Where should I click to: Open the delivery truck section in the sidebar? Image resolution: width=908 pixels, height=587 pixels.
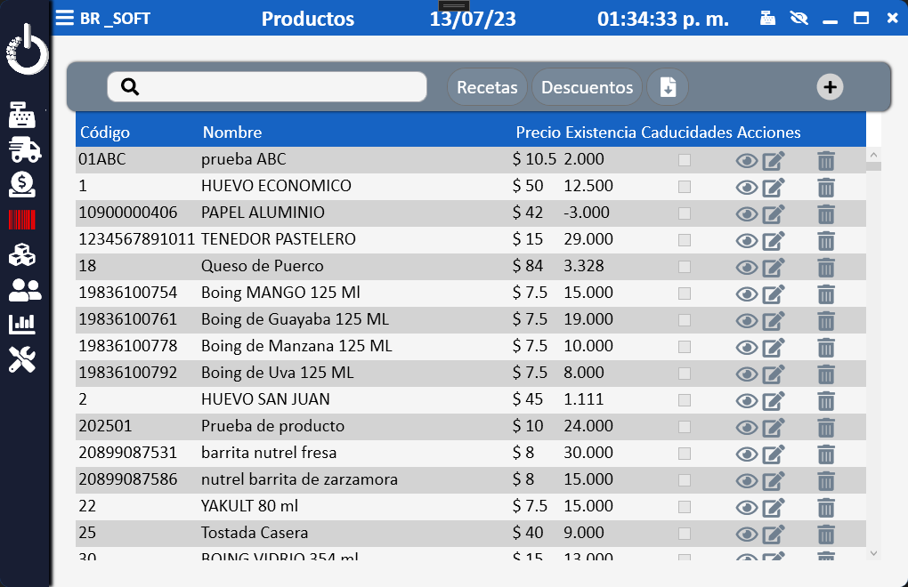24,150
